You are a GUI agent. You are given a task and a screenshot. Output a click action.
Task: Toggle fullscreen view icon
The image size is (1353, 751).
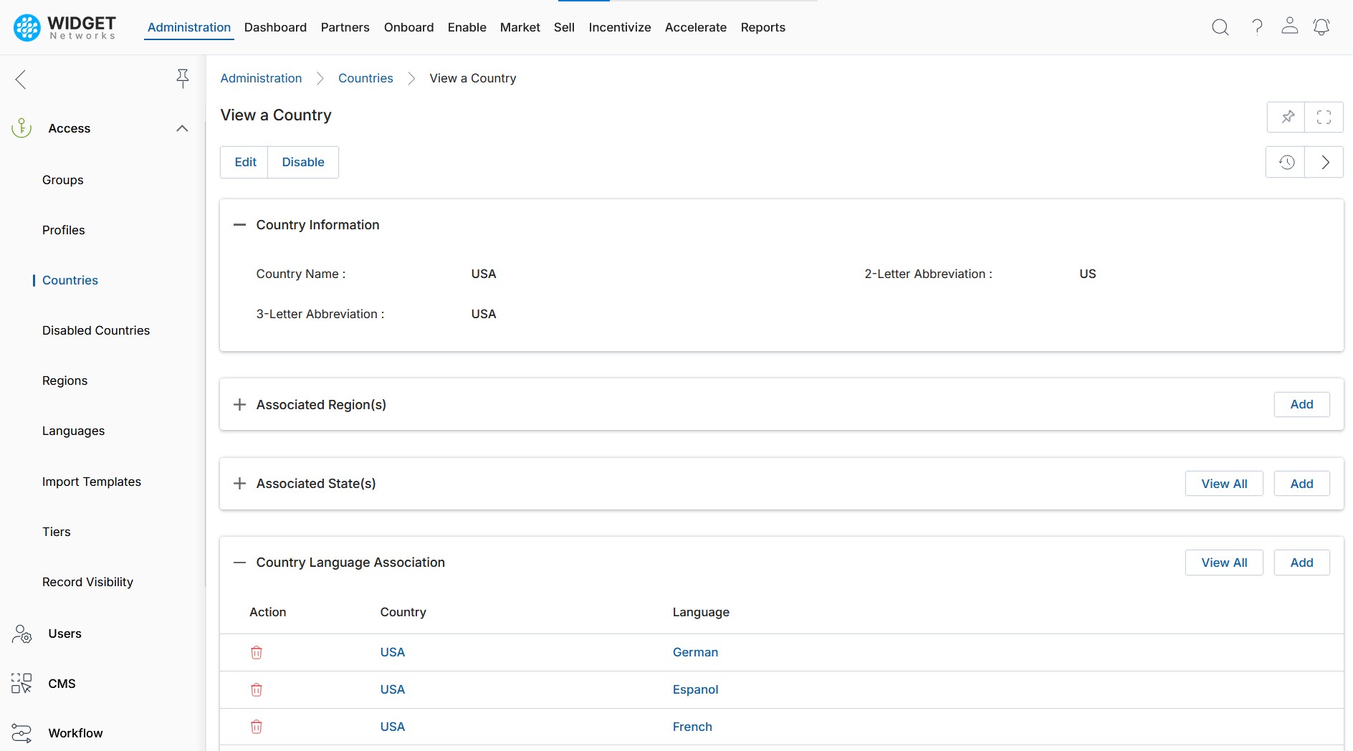[1324, 117]
